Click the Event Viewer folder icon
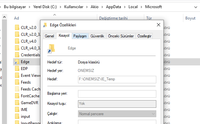Viewport: 200px width, 124px height. (x=17, y=76)
